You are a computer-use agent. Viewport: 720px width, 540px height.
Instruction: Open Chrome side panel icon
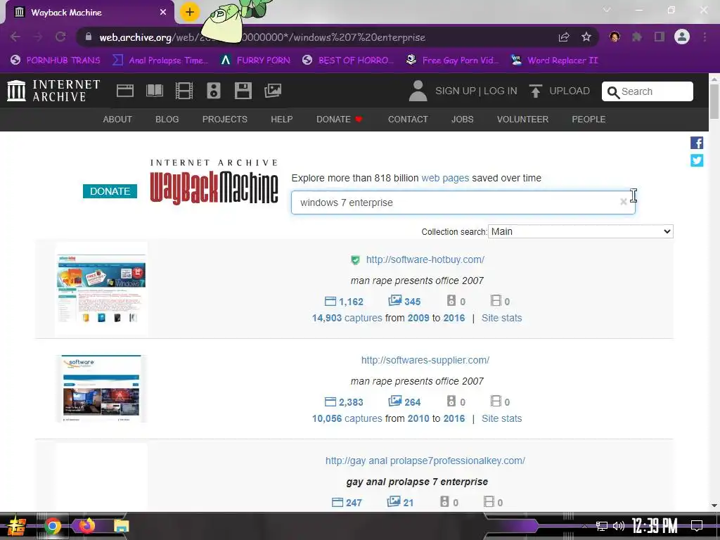(x=660, y=37)
